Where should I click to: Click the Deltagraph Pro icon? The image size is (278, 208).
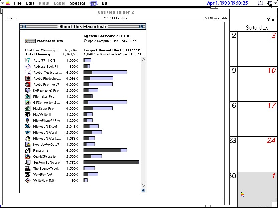point(28,91)
